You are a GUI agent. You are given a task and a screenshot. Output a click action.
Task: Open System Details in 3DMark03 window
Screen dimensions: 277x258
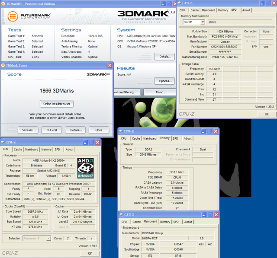click(165, 57)
